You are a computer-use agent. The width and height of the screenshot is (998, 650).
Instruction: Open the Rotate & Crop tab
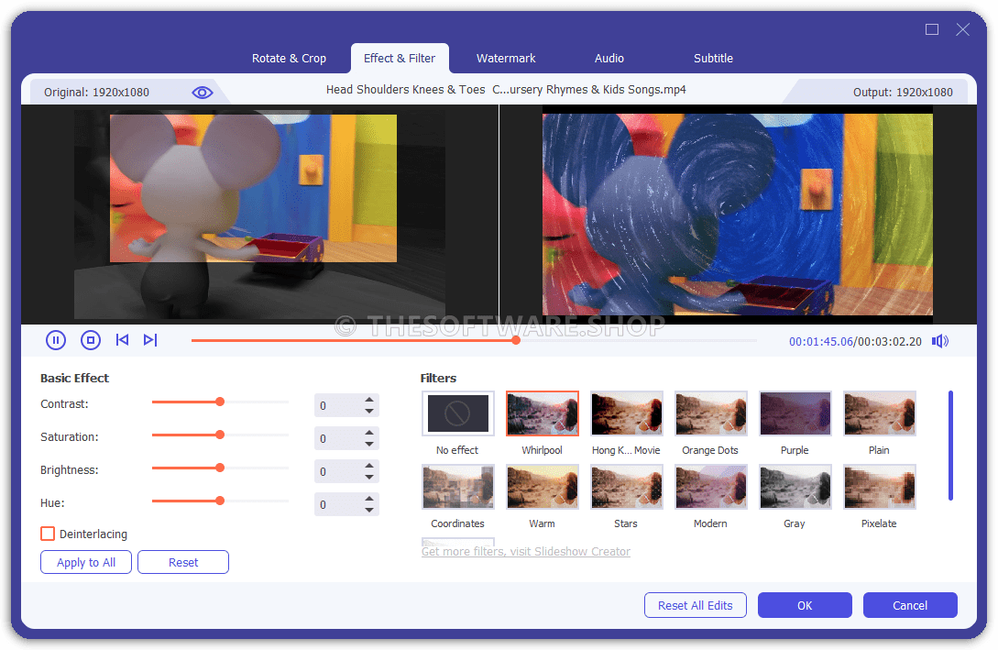click(289, 59)
